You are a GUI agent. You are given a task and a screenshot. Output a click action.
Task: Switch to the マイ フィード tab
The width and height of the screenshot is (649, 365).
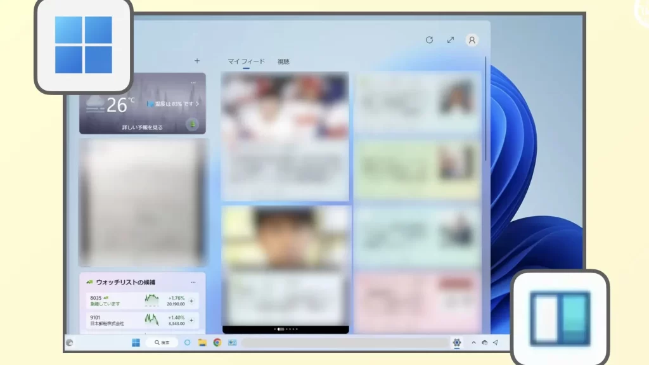pyautogui.click(x=247, y=61)
